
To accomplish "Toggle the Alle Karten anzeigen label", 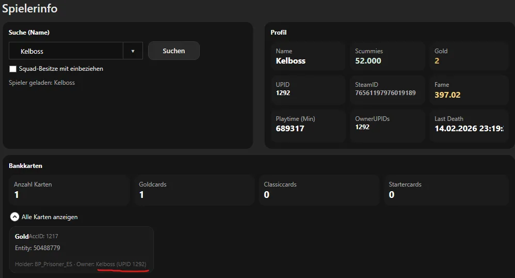I will [50, 217].
